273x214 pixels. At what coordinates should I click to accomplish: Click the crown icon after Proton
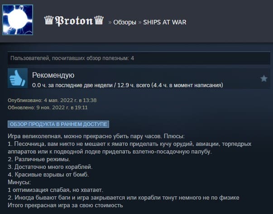(x=99, y=20)
